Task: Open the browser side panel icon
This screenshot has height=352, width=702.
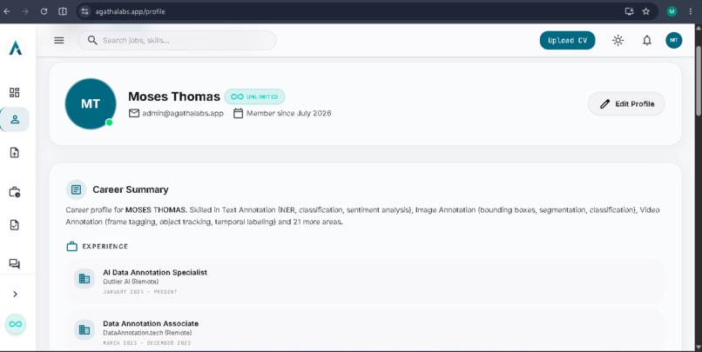Action: pos(63,11)
